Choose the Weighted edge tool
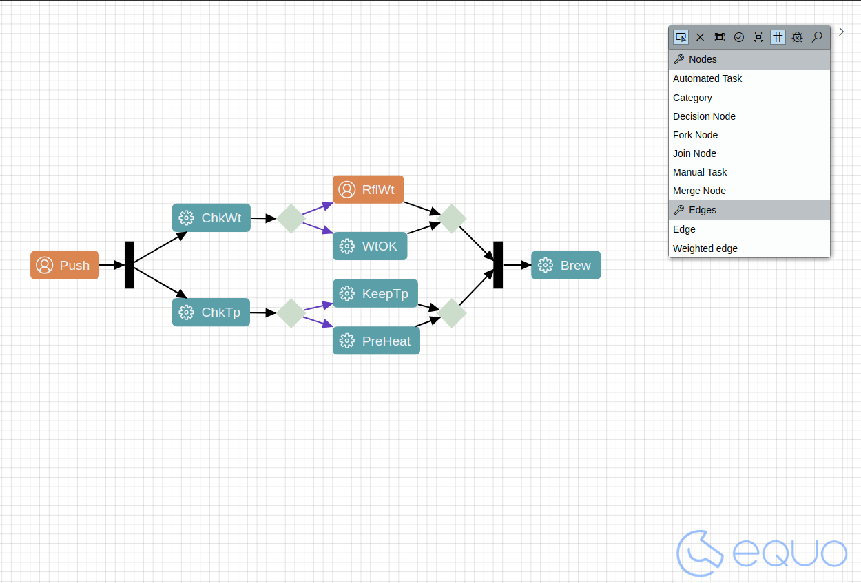861x583 pixels. [x=705, y=248]
